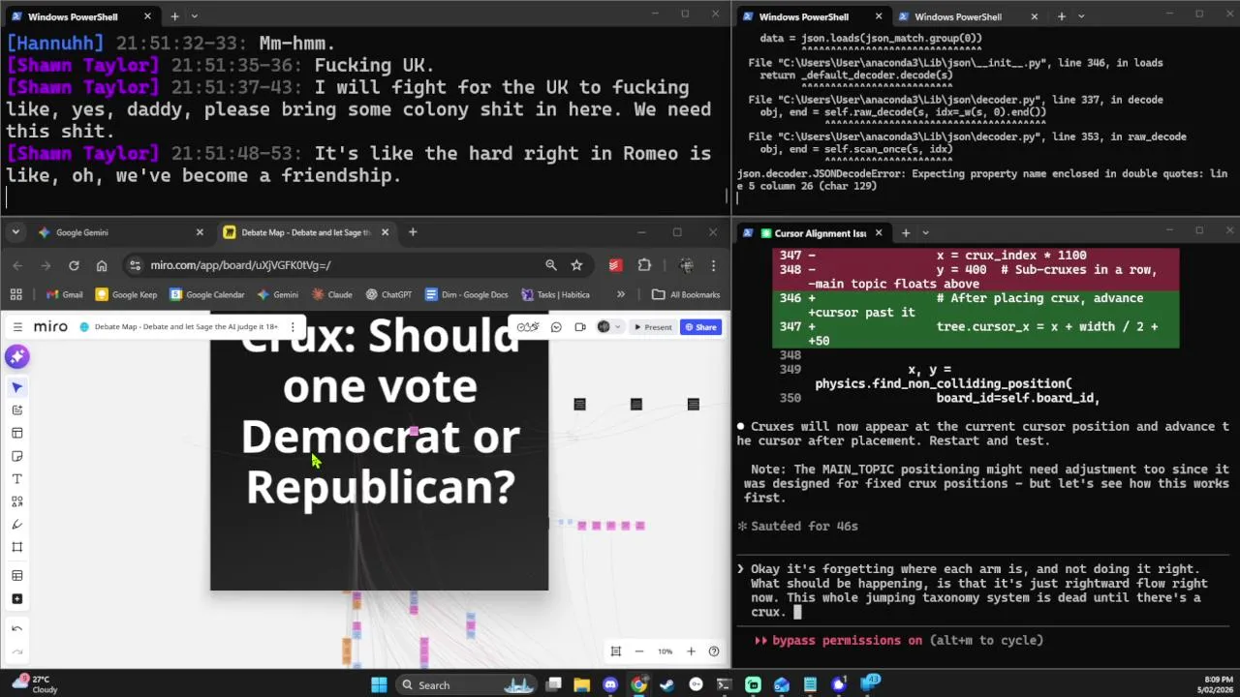The width and height of the screenshot is (1240, 697).
Task: Select the Miro pen drawing tool
Action: [17, 525]
